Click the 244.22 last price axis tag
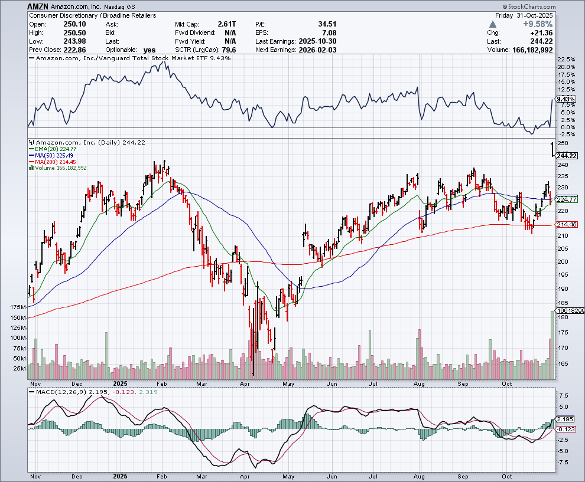The image size is (585, 482). [x=567, y=156]
